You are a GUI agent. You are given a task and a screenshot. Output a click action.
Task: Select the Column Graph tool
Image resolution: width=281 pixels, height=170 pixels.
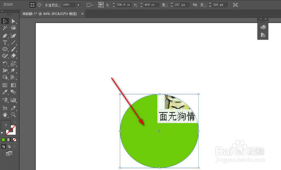(13, 100)
